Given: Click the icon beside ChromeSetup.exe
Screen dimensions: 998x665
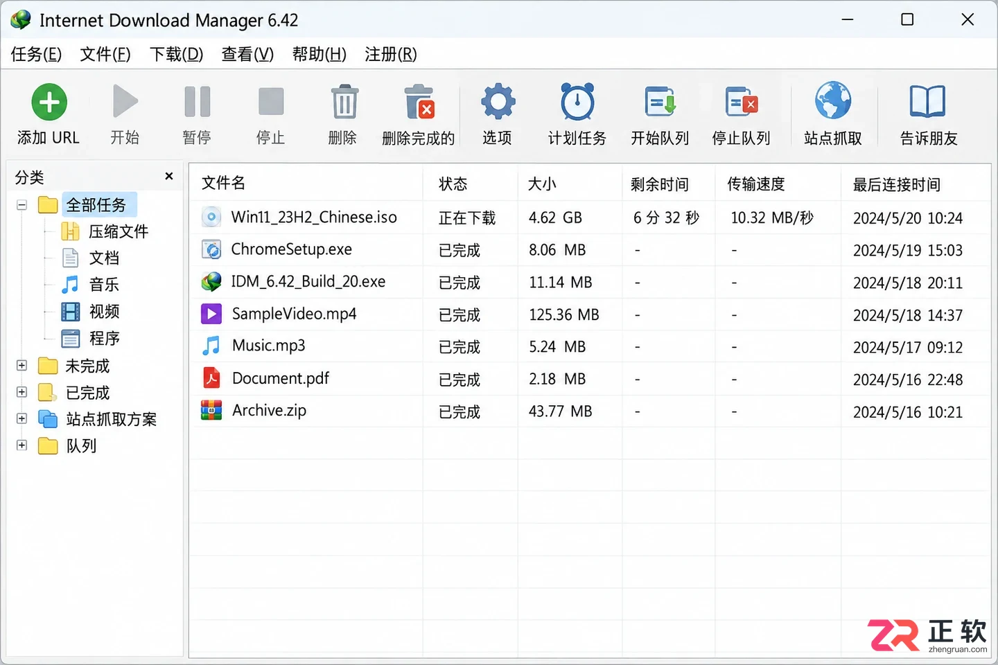Looking at the screenshot, I should coord(211,249).
